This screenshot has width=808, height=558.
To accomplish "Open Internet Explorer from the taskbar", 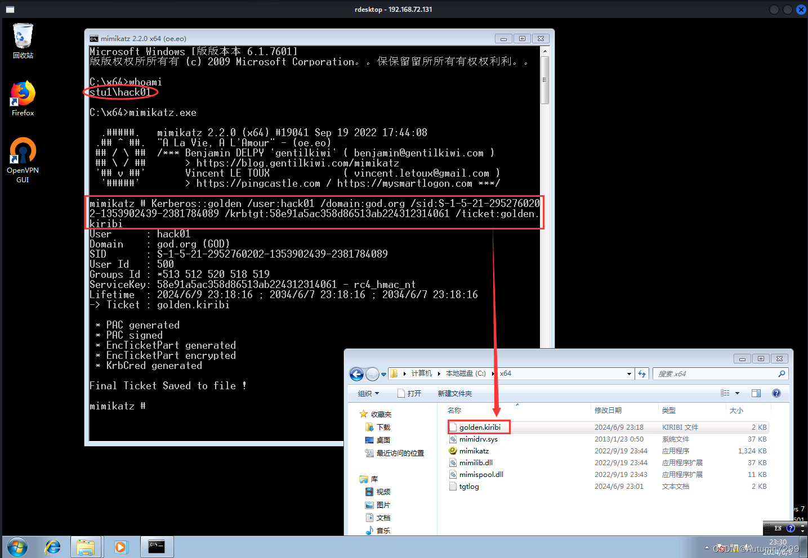I will (x=52, y=546).
